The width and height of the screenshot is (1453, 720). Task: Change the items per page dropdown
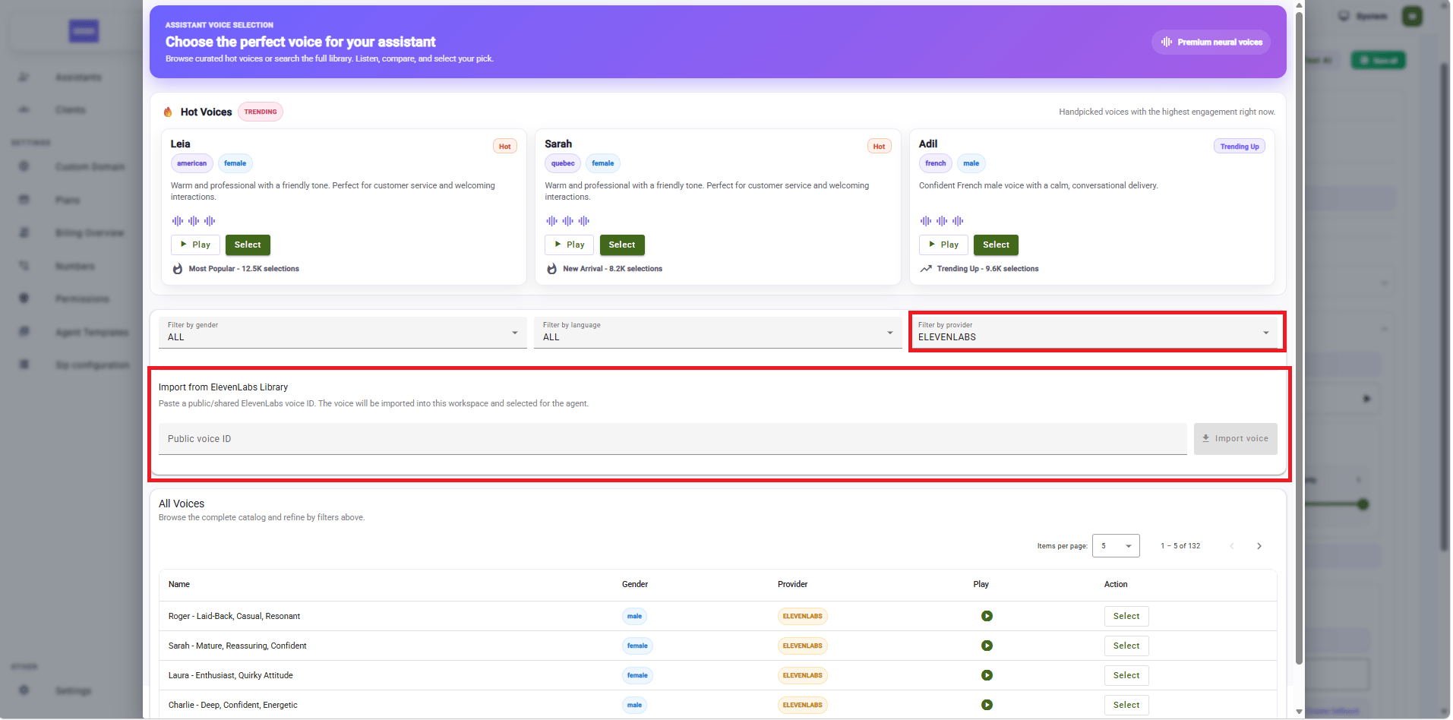coord(1116,546)
